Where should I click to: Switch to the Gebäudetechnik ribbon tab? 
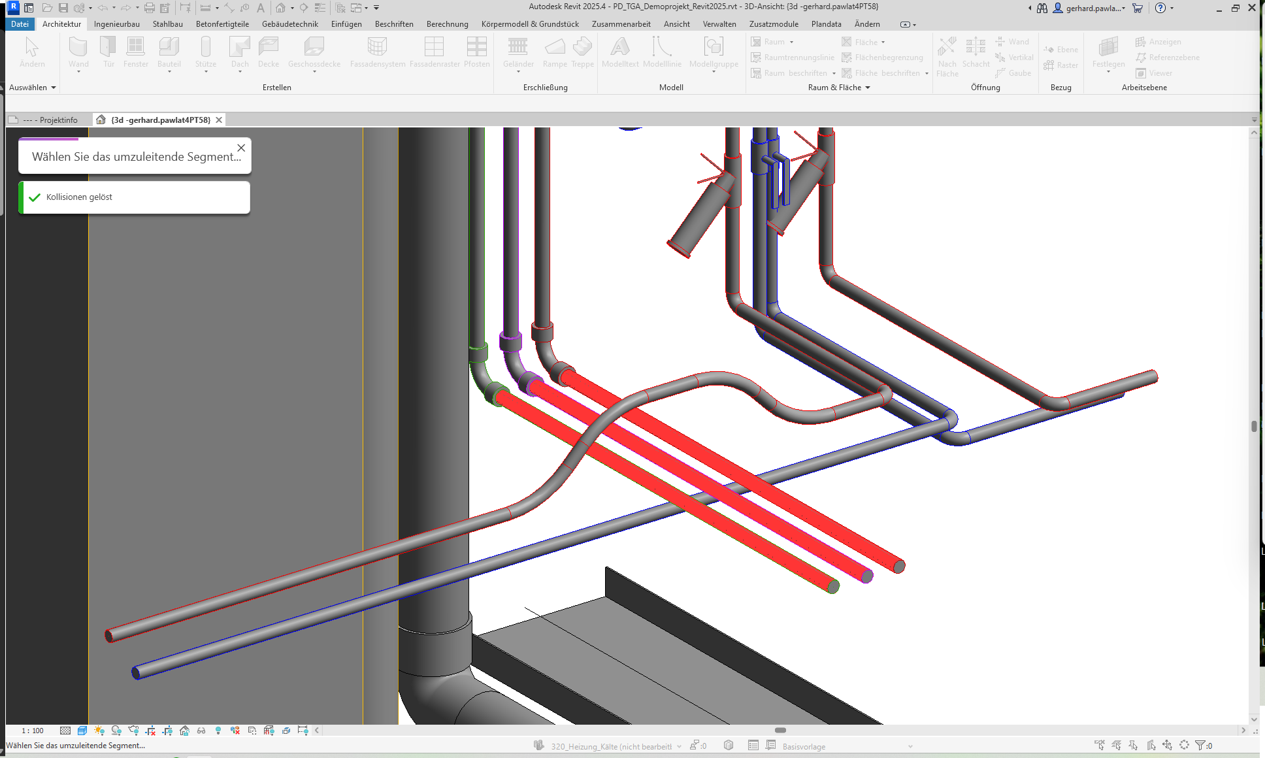289,24
